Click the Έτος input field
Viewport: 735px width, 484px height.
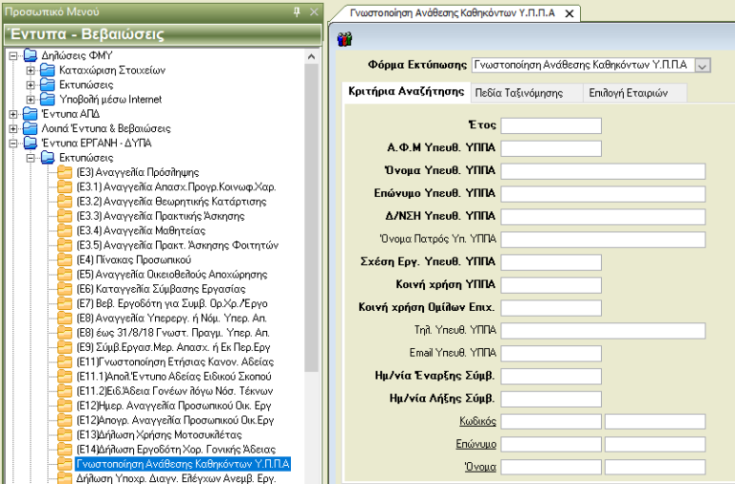point(551,126)
